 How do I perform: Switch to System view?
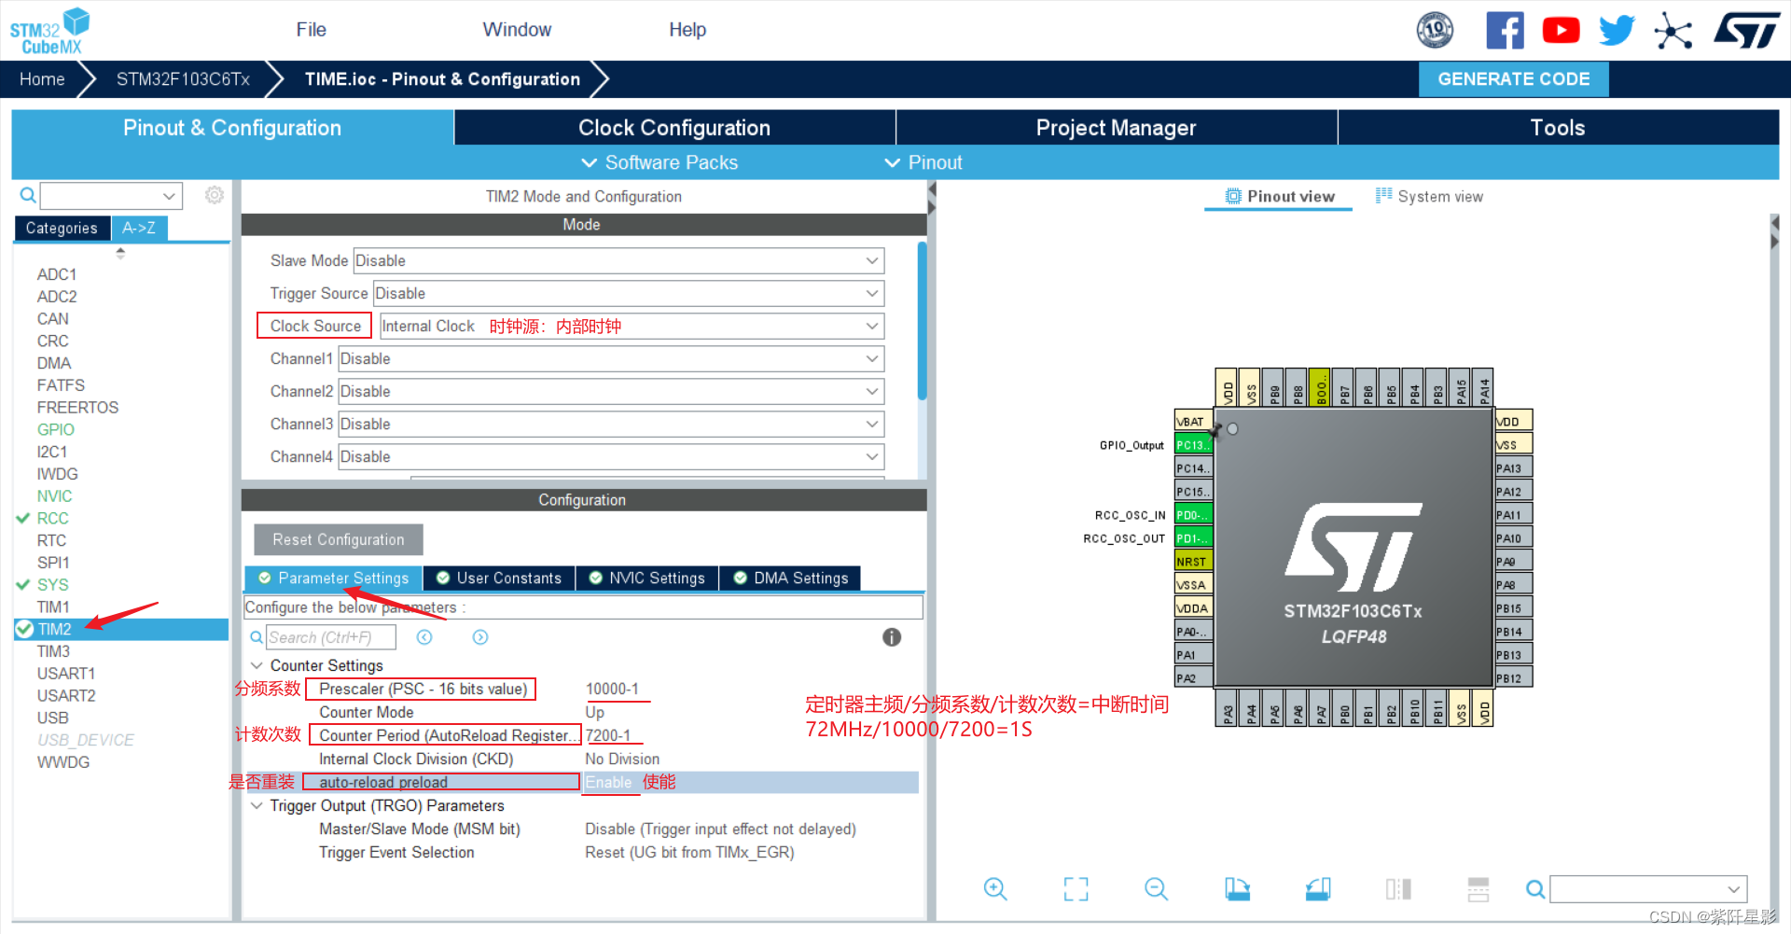1430,197
